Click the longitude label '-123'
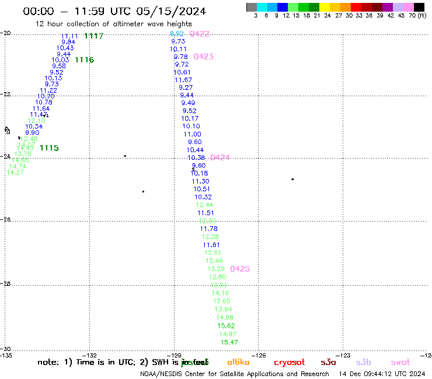This screenshot has height=379, width=432. click(343, 355)
